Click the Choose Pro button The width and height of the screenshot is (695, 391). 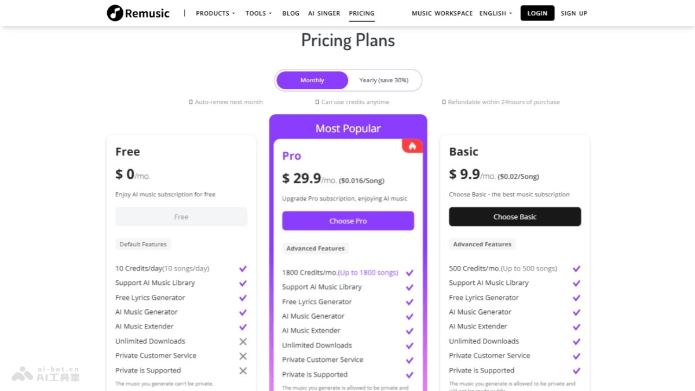(348, 221)
